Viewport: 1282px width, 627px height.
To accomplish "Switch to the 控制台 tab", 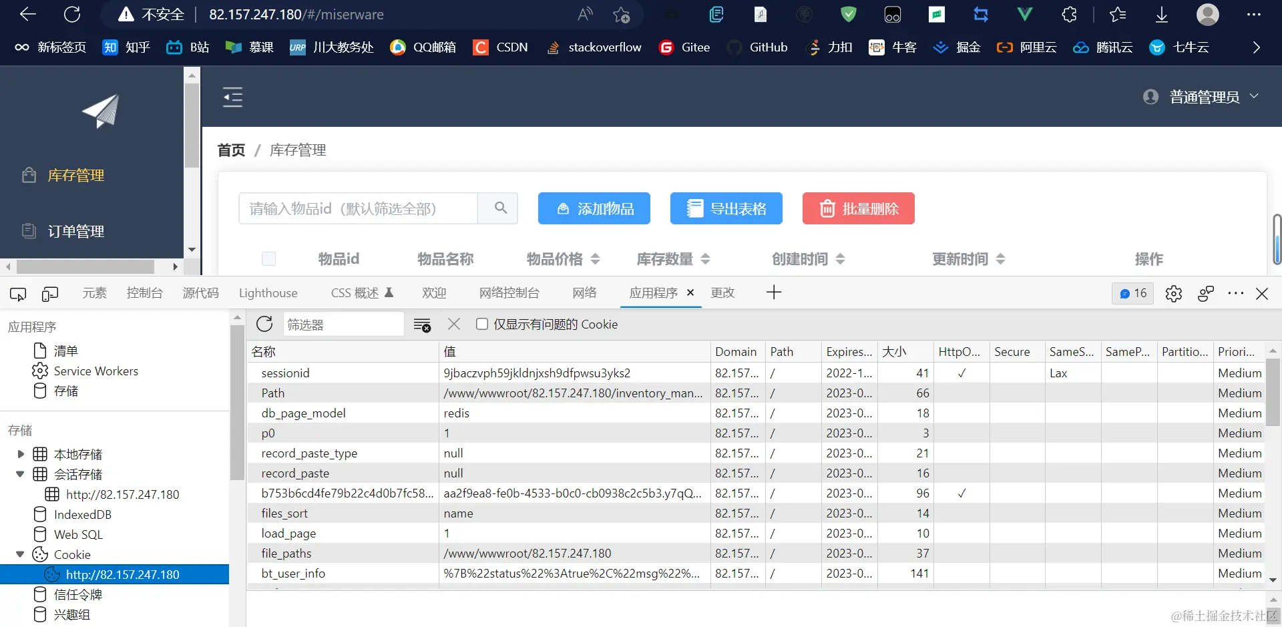I will [145, 293].
